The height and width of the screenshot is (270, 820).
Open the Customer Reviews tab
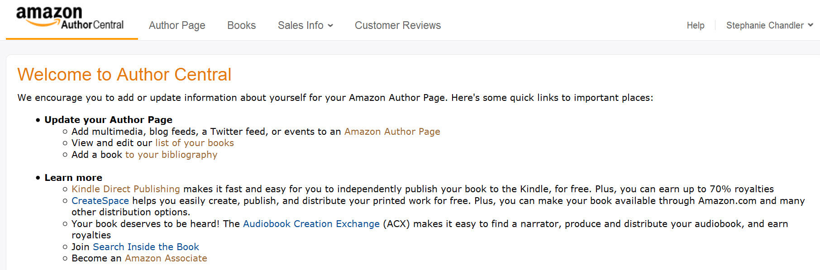(397, 25)
